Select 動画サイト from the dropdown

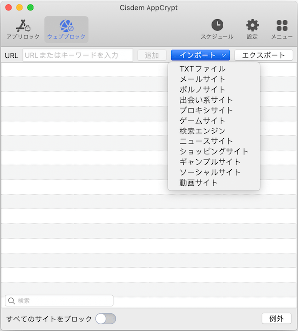(199, 183)
